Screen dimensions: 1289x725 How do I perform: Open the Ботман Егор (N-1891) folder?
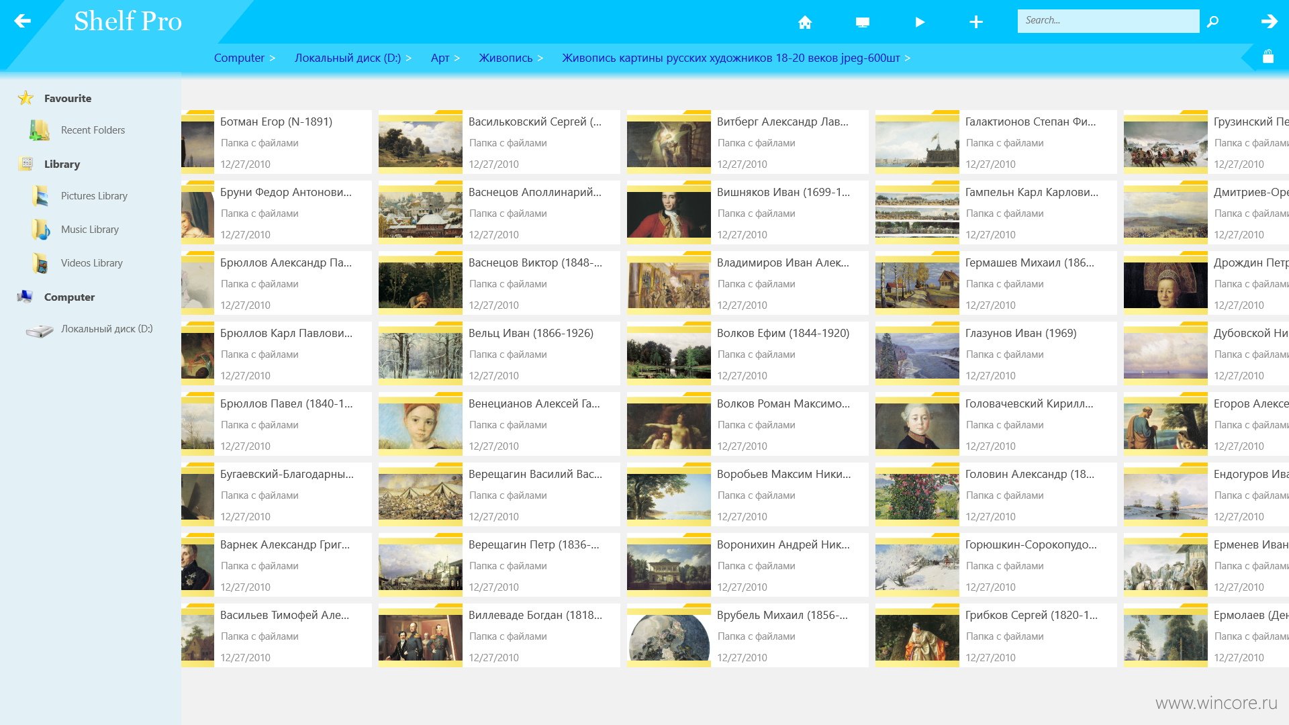276,142
